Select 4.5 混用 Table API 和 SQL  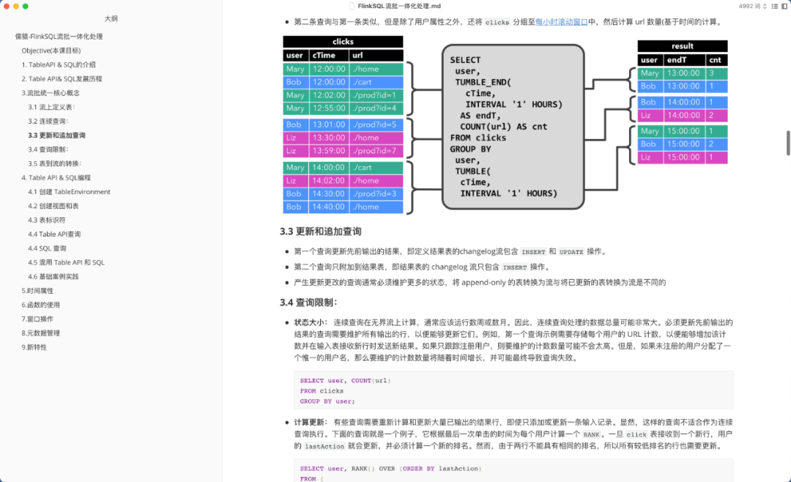pyautogui.click(x=66, y=262)
